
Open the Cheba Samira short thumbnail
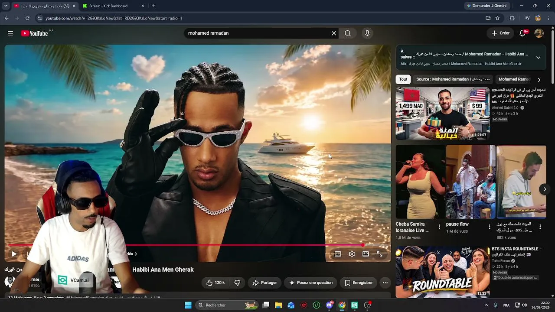(x=420, y=182)
